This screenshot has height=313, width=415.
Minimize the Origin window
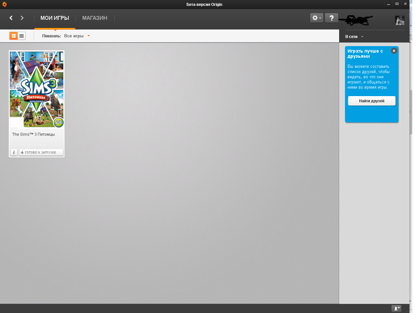click(388, 4)
